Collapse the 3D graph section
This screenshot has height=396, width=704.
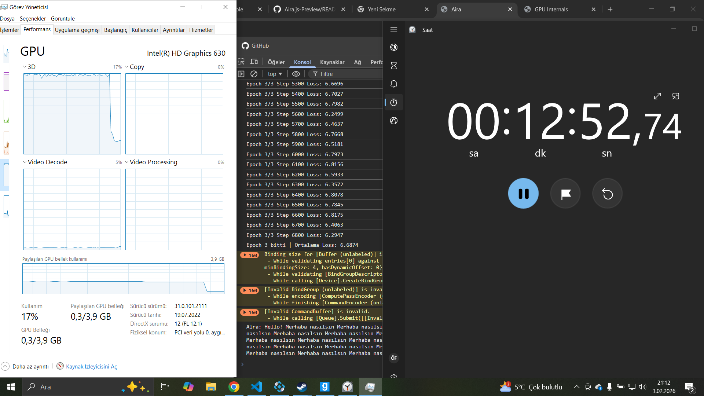[25, 67]
